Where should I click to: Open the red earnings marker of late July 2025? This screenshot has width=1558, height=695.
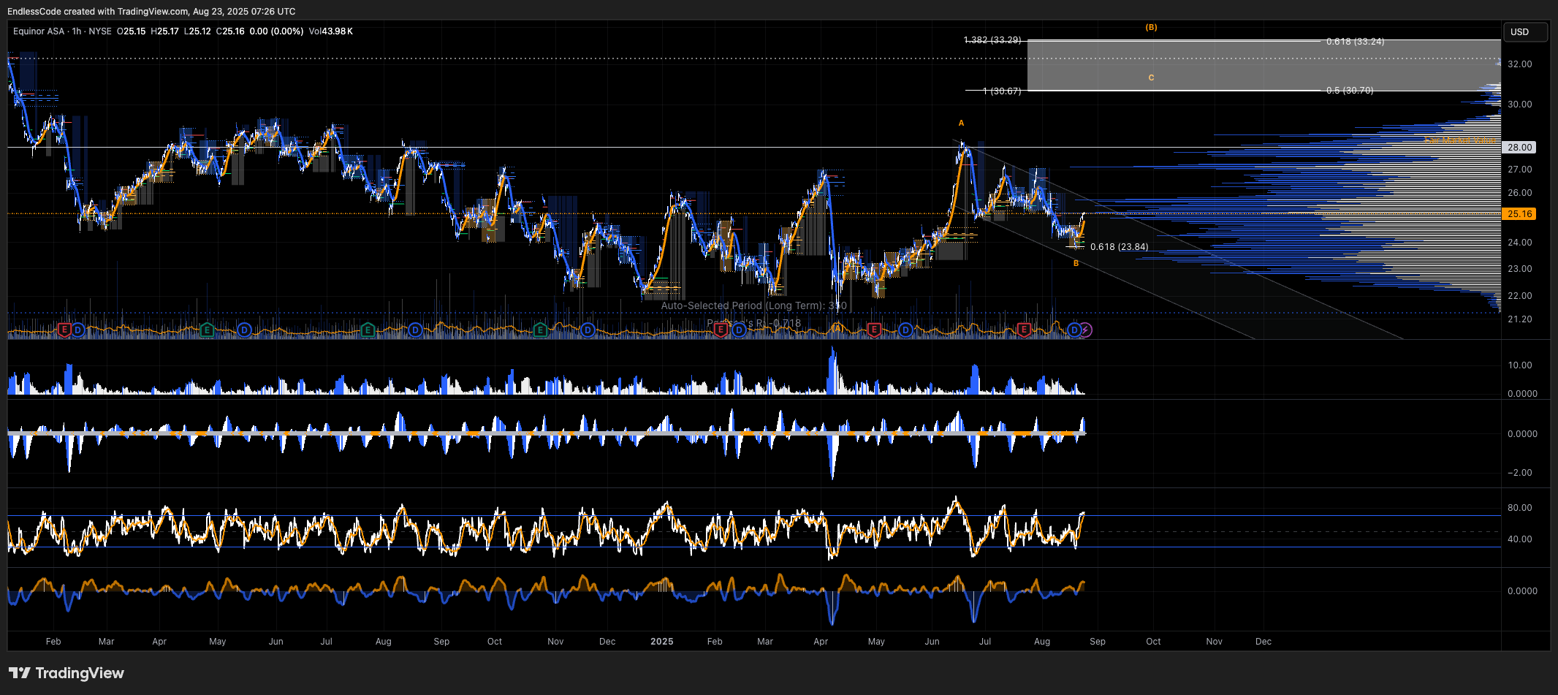pyautogui.click(x=1025, y=330)
